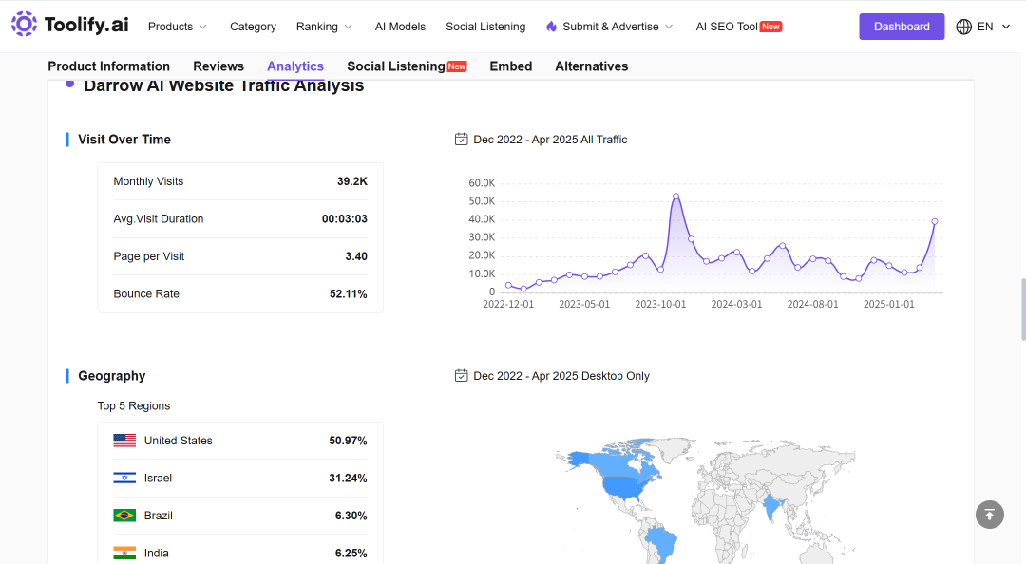Expand the Ranking dropdown menu
Viewport: 1026px width, 564px height.
pos(324,27)
